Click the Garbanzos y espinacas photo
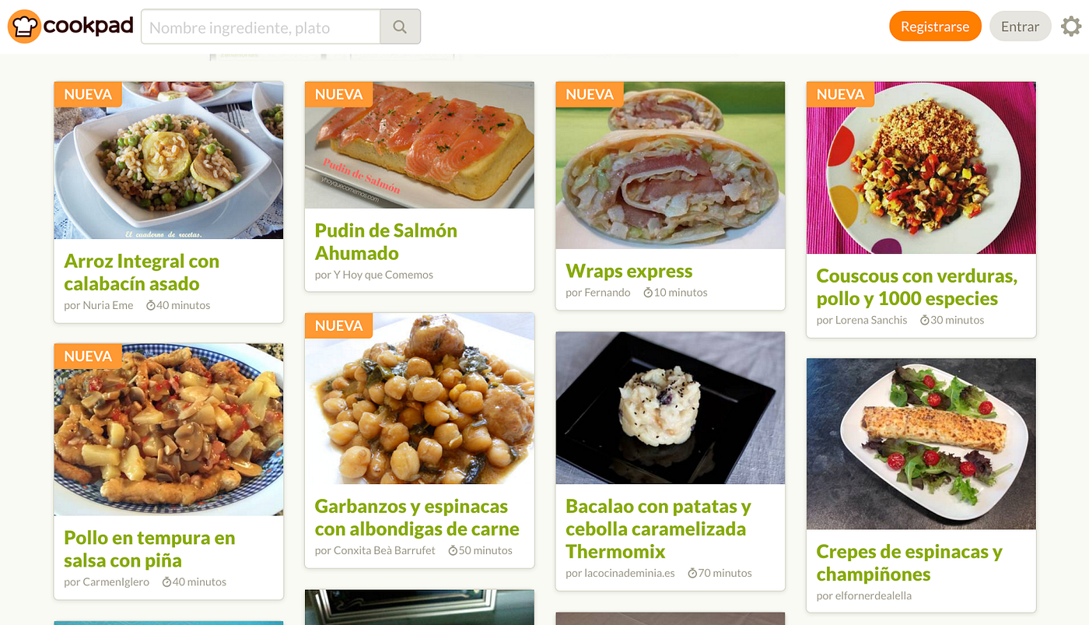Viewport: 1089px width, 625px height. 419,399
